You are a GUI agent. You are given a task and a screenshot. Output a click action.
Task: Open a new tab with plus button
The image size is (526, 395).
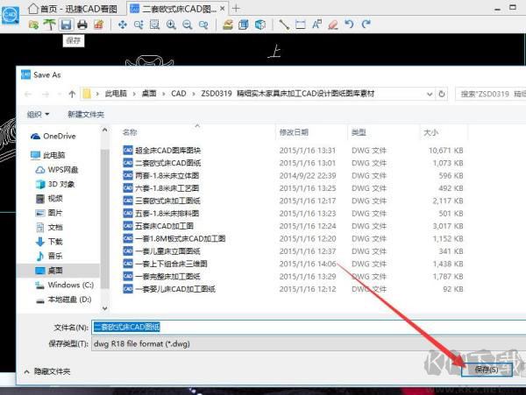point(236,8)
